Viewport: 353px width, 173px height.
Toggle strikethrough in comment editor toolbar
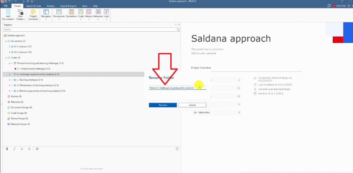(29, 149)
